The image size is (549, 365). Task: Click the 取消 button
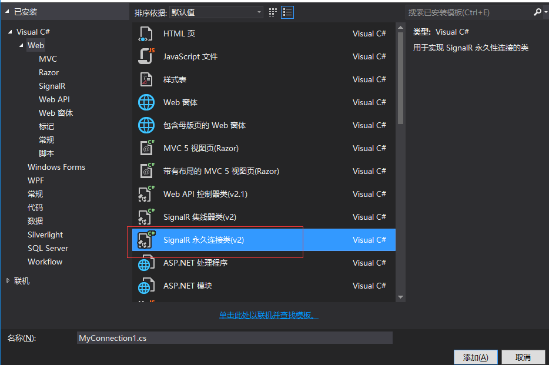tap(523, 357)
